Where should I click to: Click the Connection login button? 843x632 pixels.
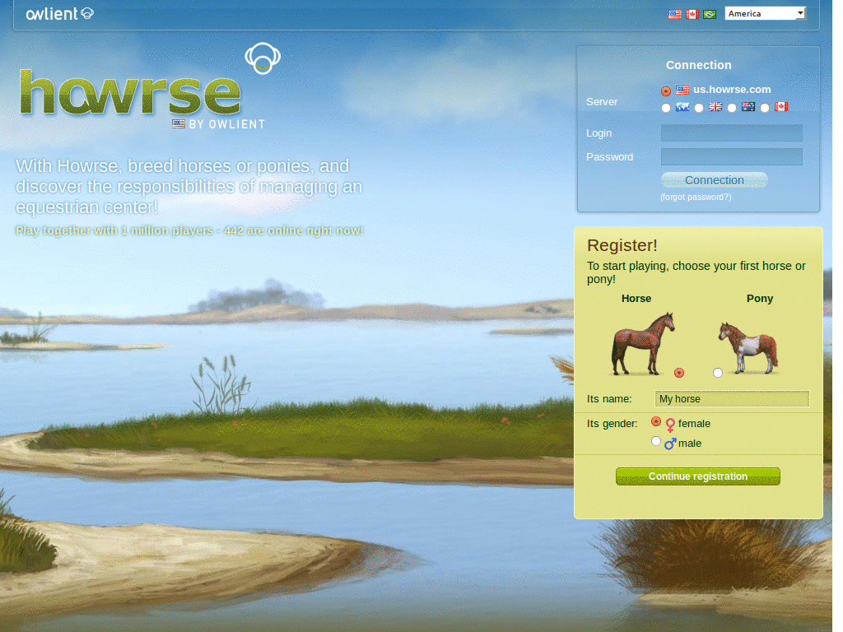click(714, 180)
